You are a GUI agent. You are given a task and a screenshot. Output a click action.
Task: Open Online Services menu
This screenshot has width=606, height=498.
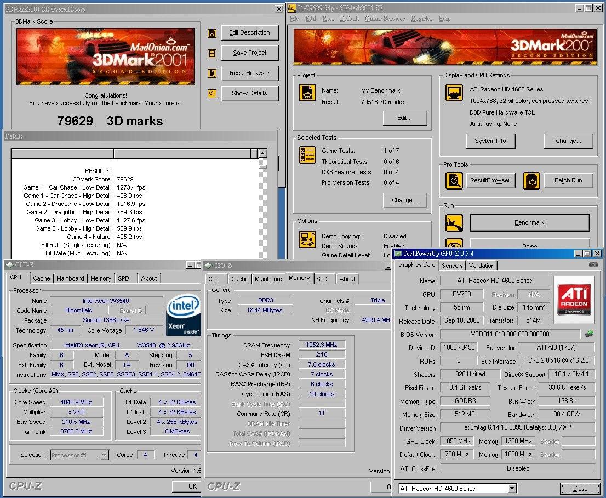pos(385,19)
